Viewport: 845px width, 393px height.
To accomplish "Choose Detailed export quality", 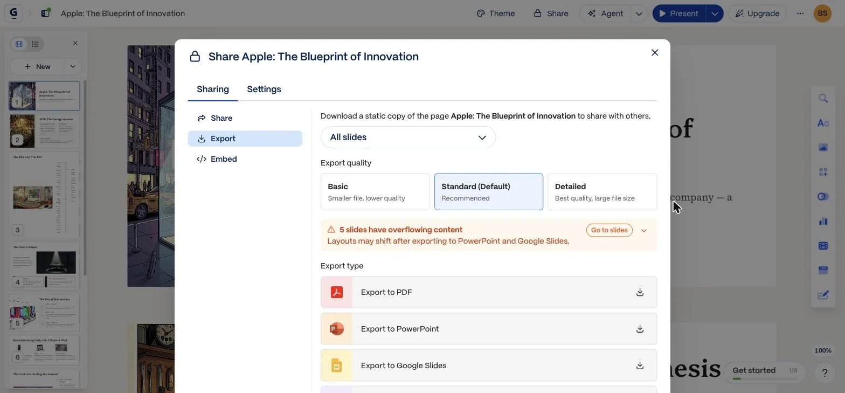I will pos(602,192).
